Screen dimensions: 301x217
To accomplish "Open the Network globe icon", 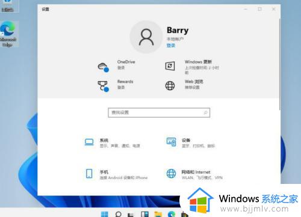I will 171,174.
